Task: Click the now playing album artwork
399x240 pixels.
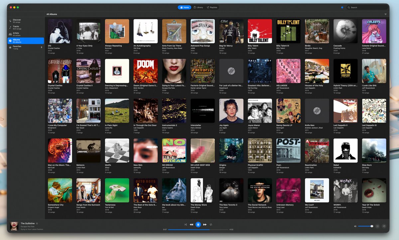Action: [x=14, y=226]
